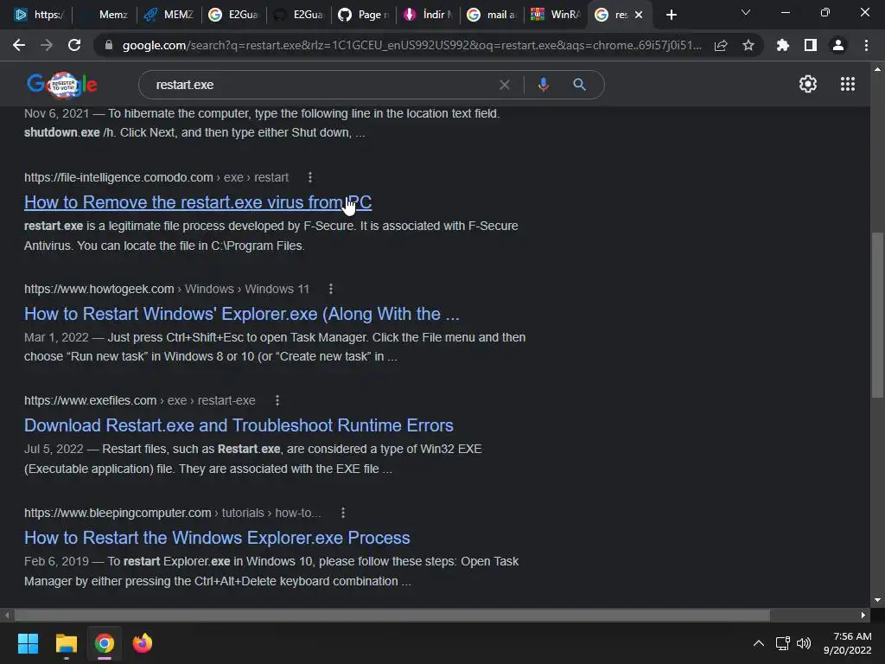Open How to Restart the Windows Explorer.exe Process

[217, 538]
